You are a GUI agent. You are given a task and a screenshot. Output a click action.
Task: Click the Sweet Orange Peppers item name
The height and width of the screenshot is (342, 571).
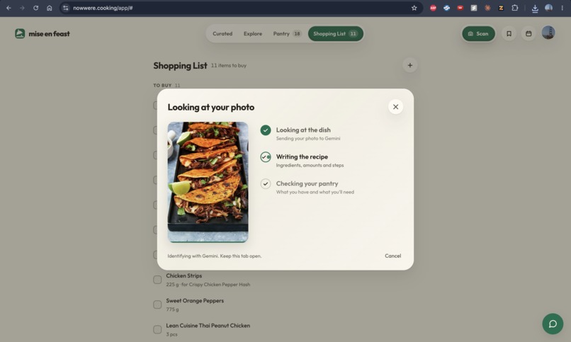pyautogui.click(x=195, y=300)
